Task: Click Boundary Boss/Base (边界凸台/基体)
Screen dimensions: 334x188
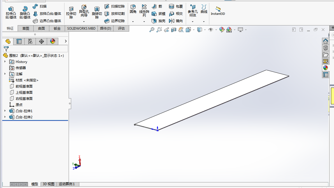Action: pos(47,21)
